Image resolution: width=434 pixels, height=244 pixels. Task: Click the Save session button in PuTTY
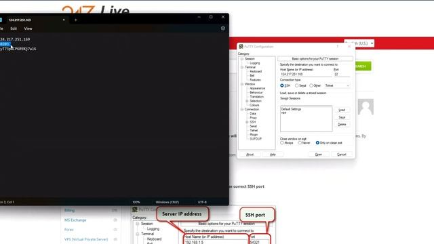(x=342, y=117)
